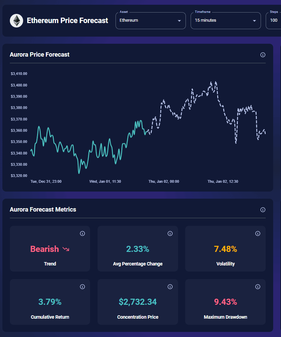Screen dimensions: 281x337
Task: Open the Avg Percentage Change info icon
Action: pos(170,233)
